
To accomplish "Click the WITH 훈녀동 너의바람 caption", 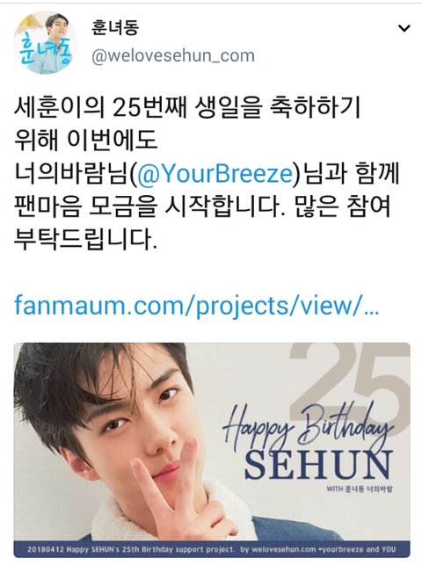I will pyautogui.click(x=360, y=489).
